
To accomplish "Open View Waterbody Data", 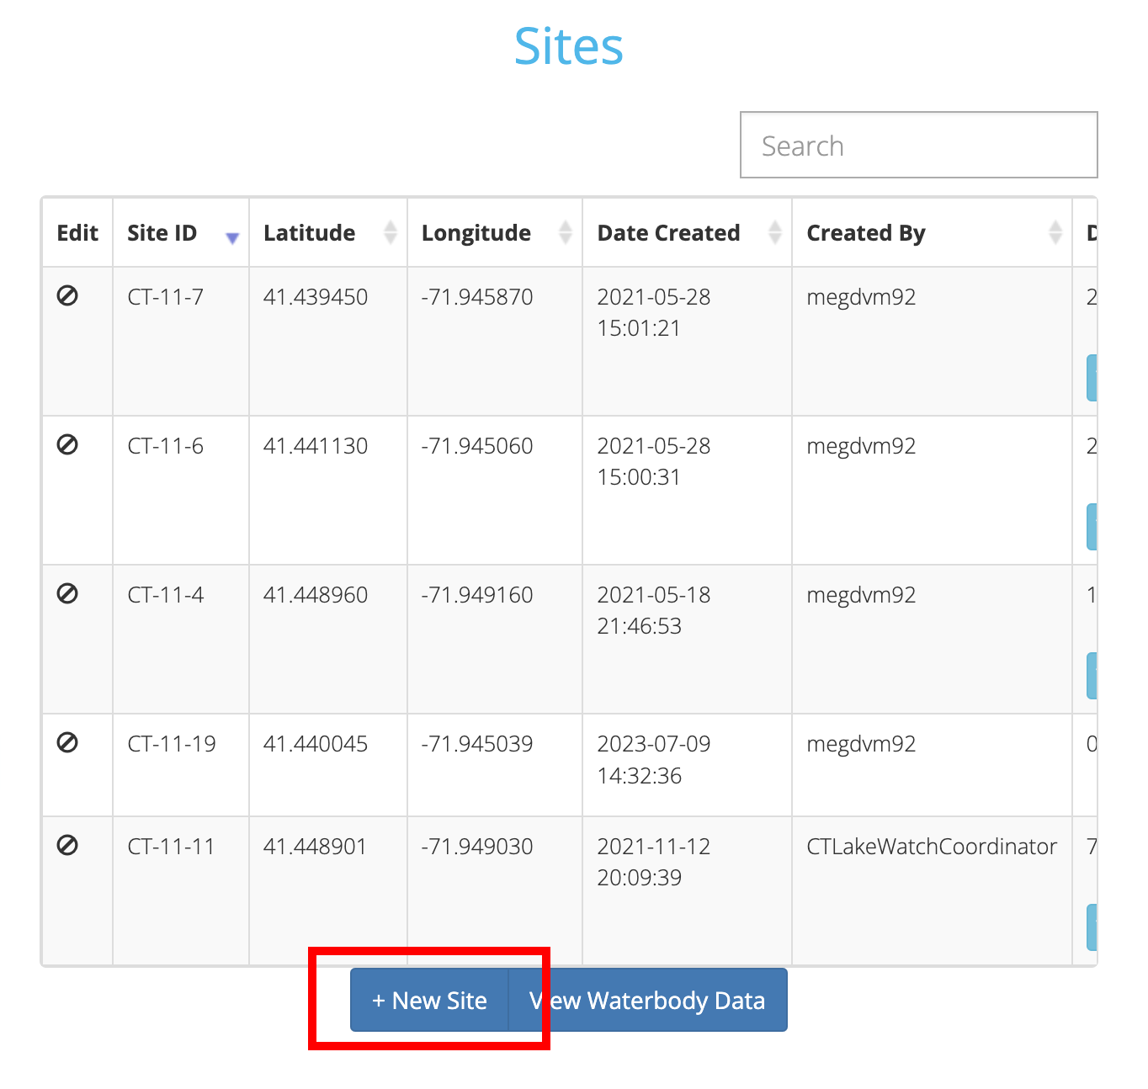I will coord(648,1000).
